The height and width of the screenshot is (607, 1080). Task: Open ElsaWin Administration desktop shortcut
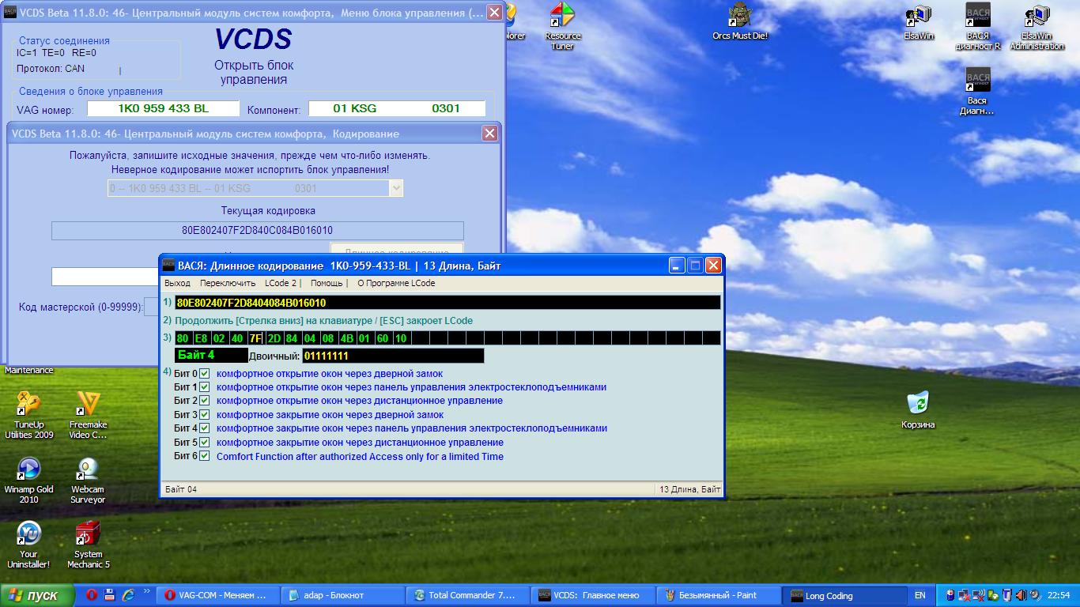pyautogui.click(x=1037, y=25)
